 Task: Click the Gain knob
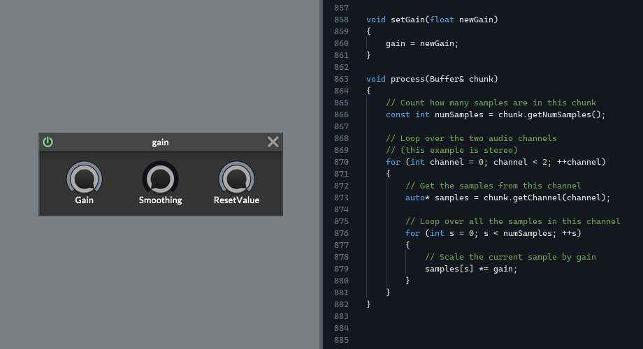pyautogui.click(x=84, y=178)
